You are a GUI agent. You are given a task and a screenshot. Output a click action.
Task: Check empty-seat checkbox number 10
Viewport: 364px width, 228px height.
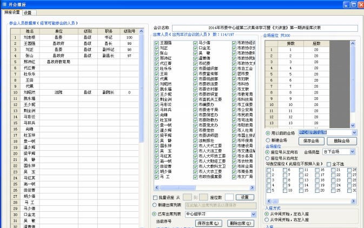285,191
